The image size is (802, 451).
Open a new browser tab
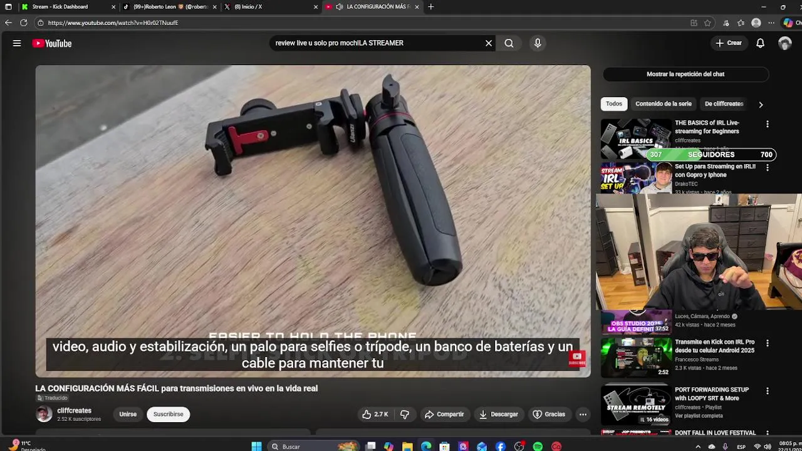[430, 7]
